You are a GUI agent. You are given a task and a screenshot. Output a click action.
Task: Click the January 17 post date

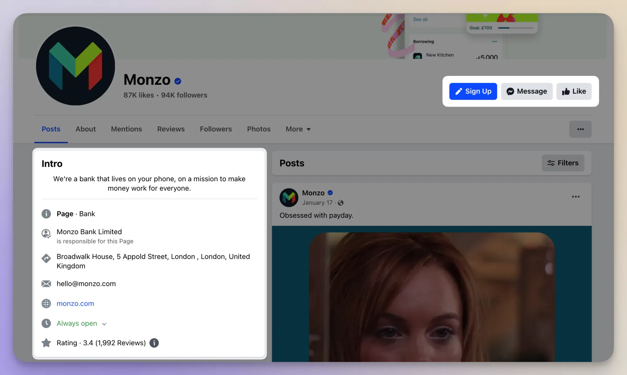pyautogui.click(x=317, y=203)
